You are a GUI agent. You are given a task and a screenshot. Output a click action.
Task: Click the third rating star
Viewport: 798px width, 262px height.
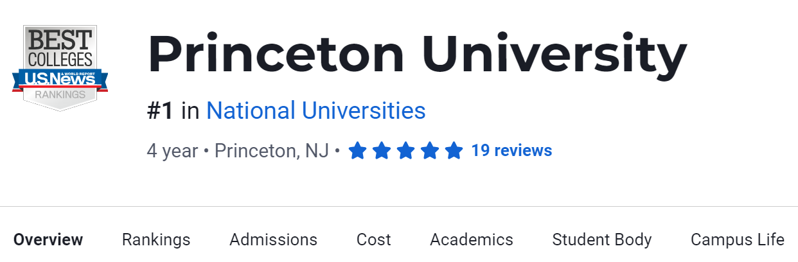point(405,151)
